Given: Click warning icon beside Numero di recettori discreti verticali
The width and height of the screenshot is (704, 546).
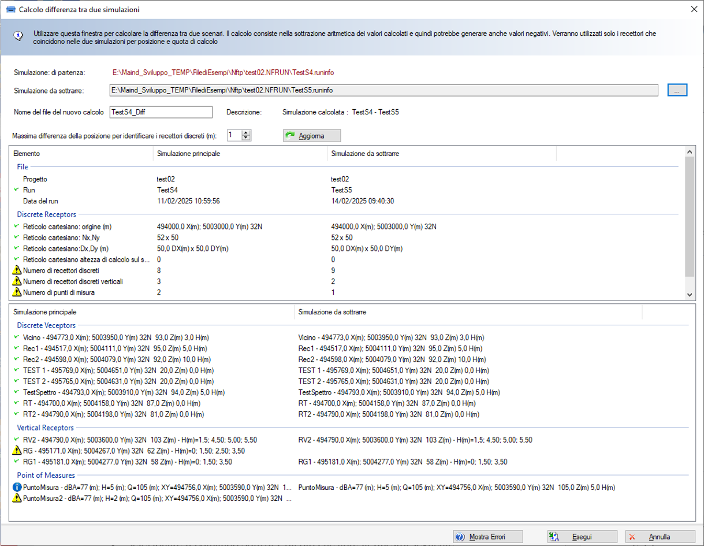Looking at the screenshot, I should 17,281.
